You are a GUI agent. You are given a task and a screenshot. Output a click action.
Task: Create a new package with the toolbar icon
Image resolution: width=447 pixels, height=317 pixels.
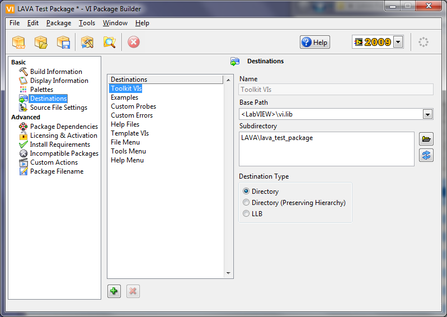[19, 42]
